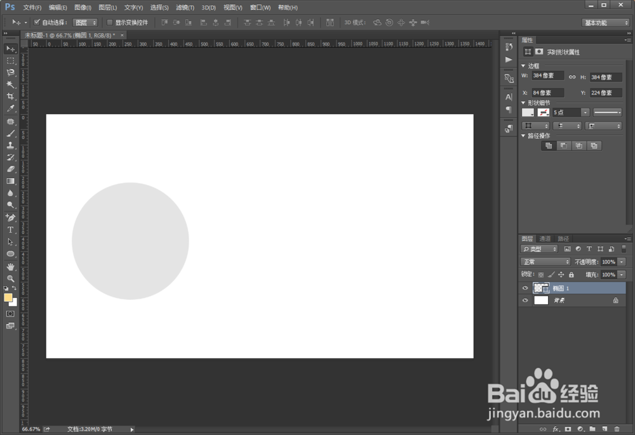Open the 正常 blend mode dropdown
Screen dimensions: 635x435
pos(545,262)
